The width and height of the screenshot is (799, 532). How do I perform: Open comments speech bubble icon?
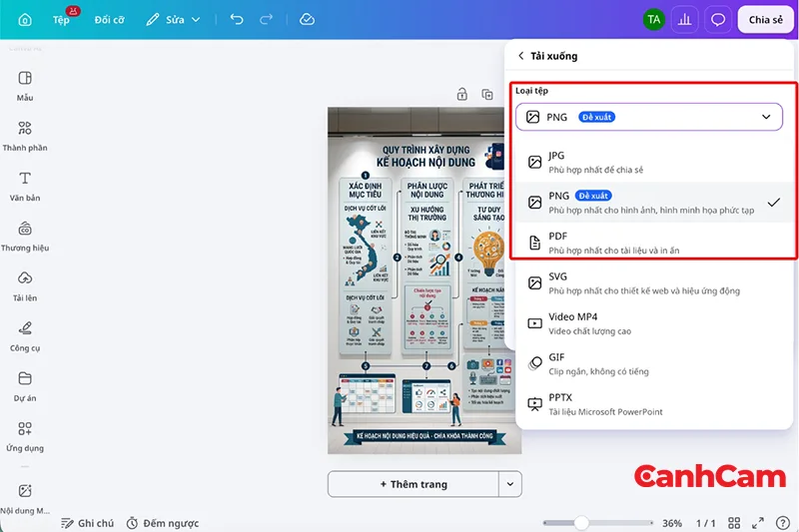pos(718,20)
